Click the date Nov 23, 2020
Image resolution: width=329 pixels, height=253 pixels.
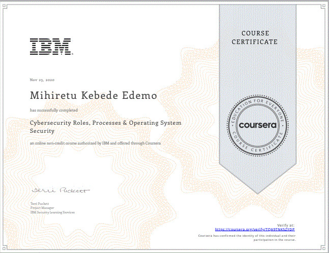(42, 80)
